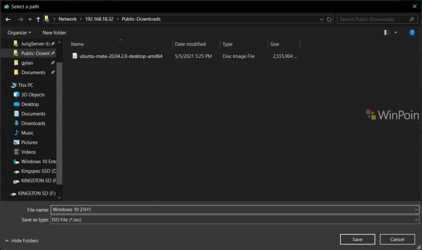Click the New folder command
This screenshot has height=250, width=422.
(x=54, y=33)
